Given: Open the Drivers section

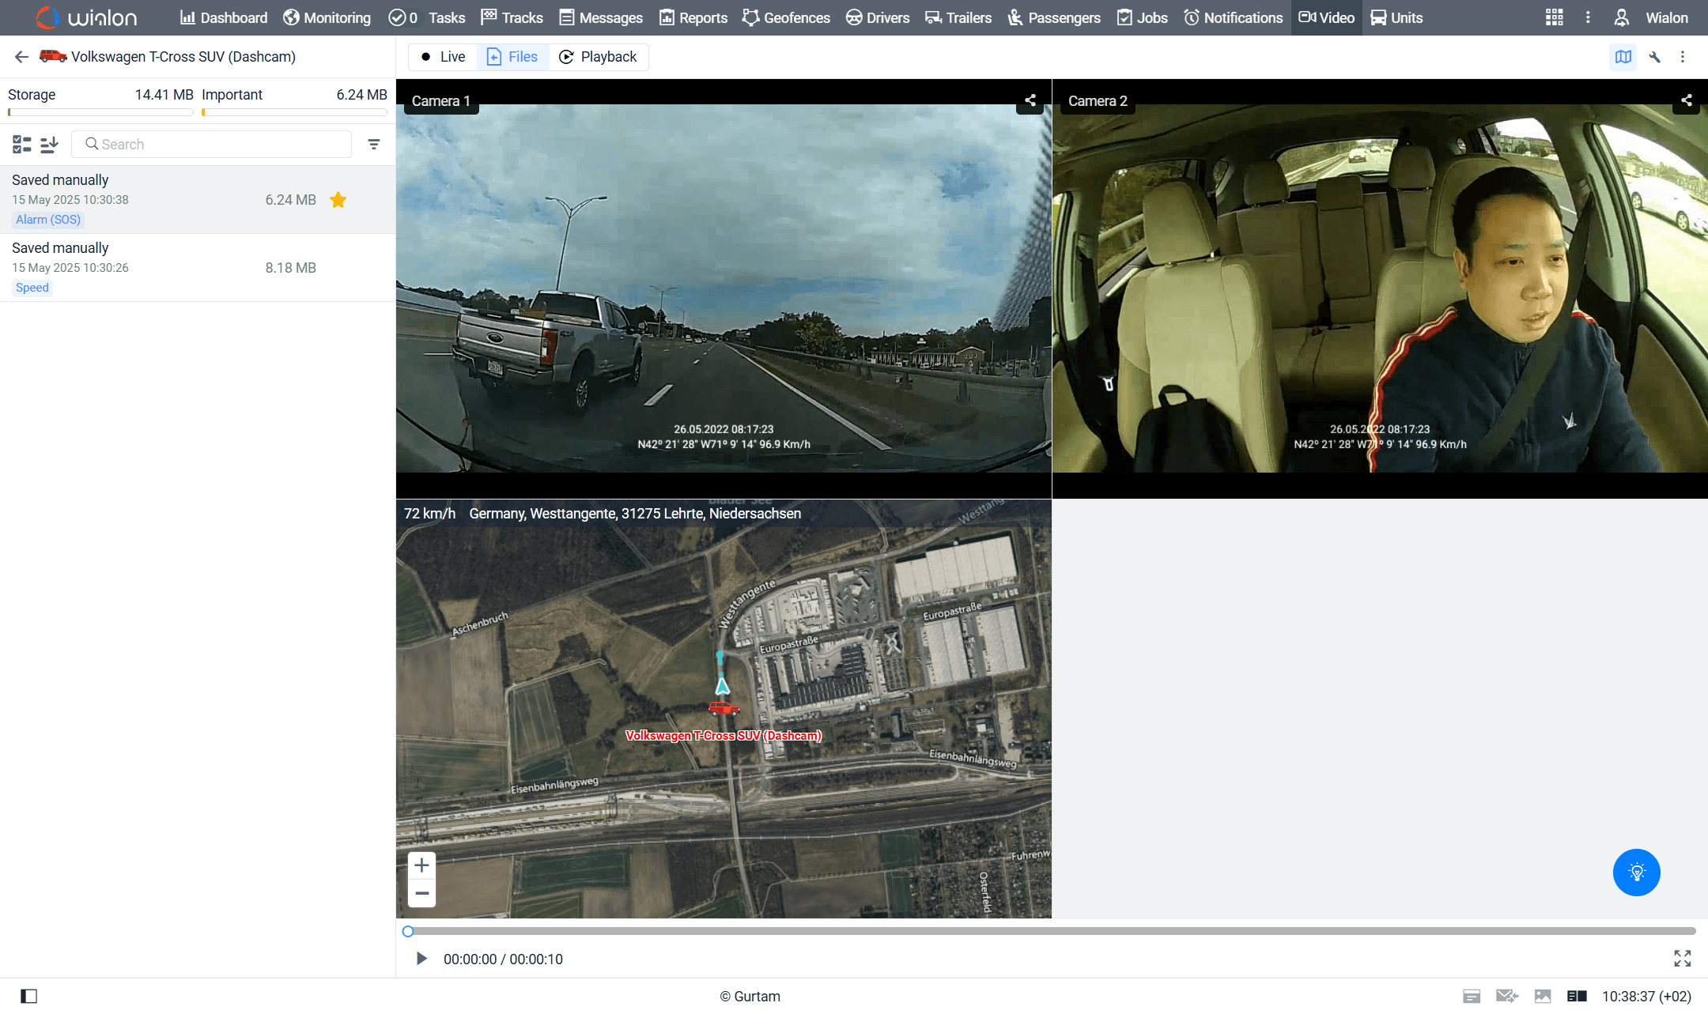Looking at the screenshot, I should tap(878, 17).
